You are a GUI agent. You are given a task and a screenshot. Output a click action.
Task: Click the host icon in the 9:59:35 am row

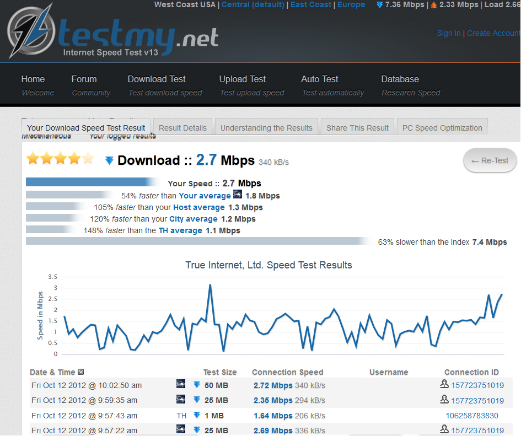181,399
